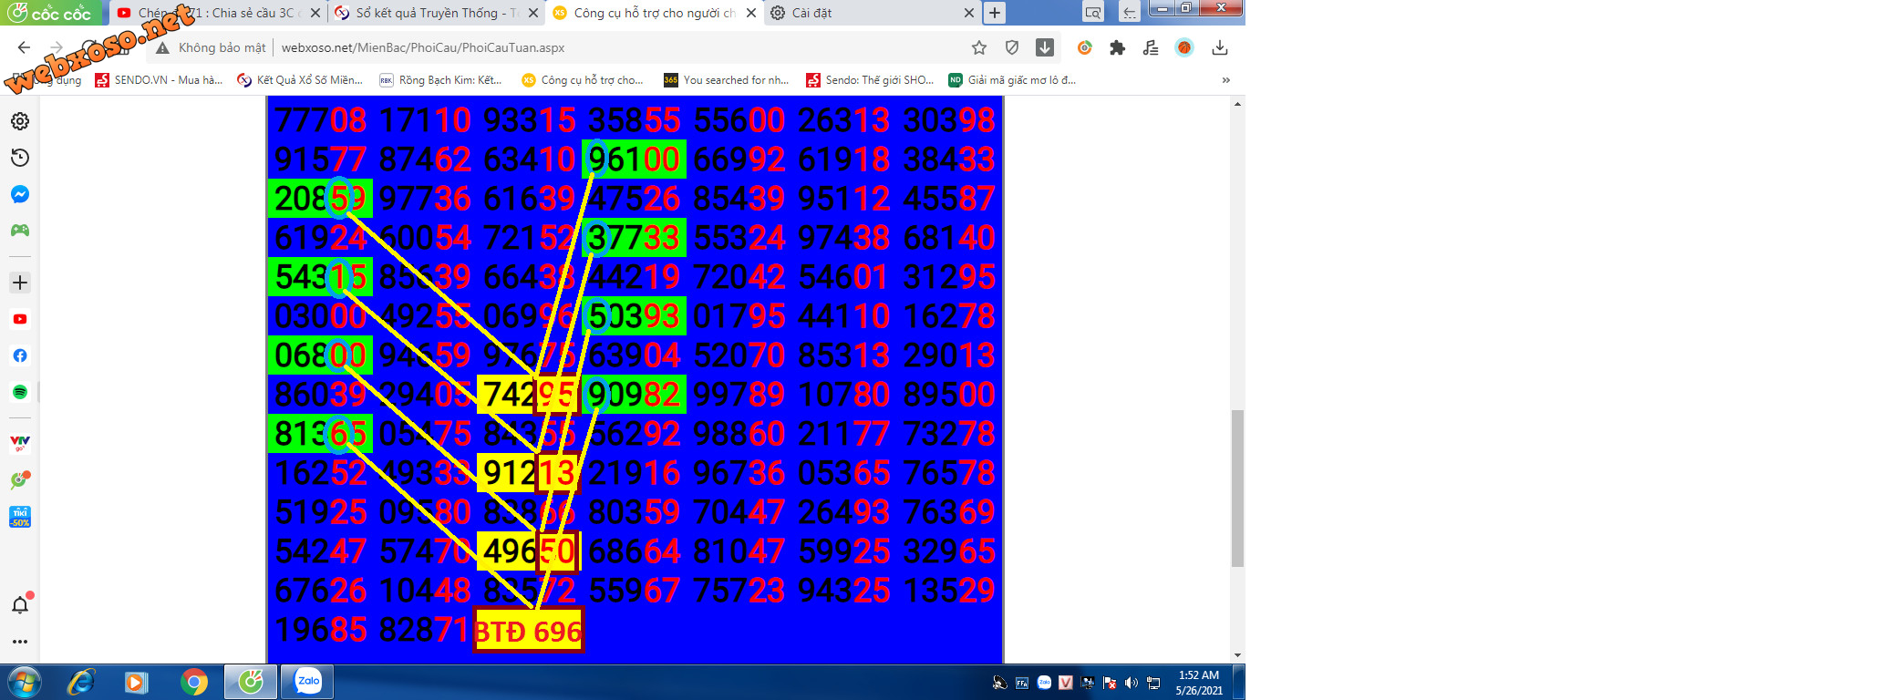The image size is (1891, 700).
Task: Click the green highlighted number 50393
Action: click(x=634, y=316)
